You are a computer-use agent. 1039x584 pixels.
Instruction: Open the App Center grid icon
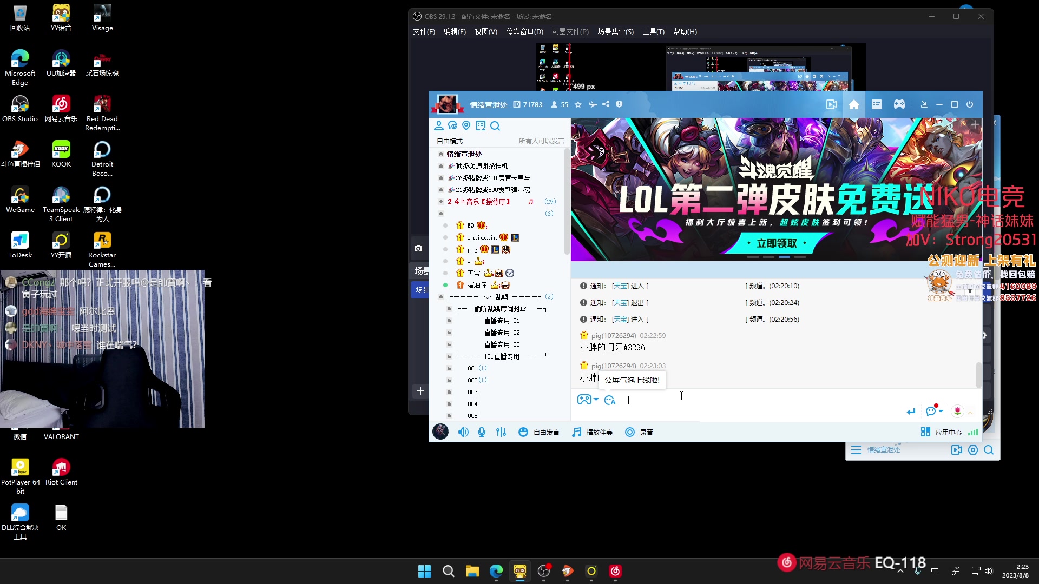click(x=925, y=432)
